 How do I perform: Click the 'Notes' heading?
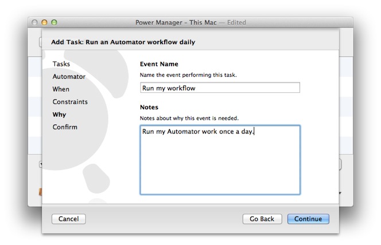pyautogui.click(x=149, y=107)
